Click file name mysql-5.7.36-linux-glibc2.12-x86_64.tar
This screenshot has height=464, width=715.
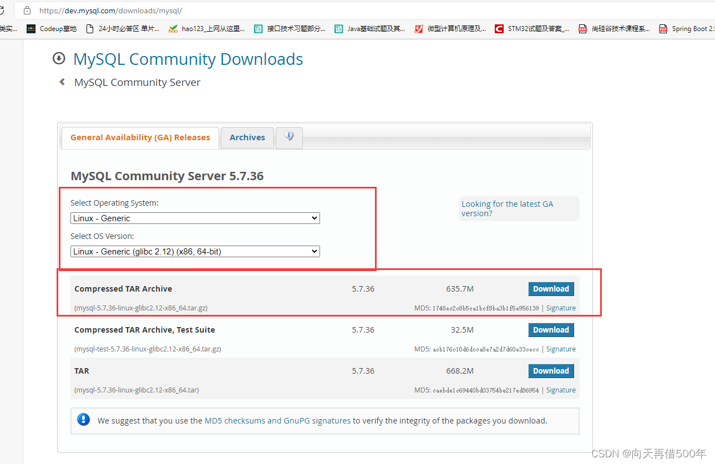point(136,390)
